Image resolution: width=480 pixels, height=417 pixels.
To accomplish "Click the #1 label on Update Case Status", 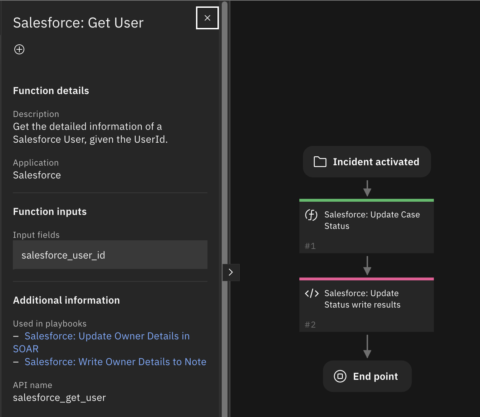I will click(310, 246).
